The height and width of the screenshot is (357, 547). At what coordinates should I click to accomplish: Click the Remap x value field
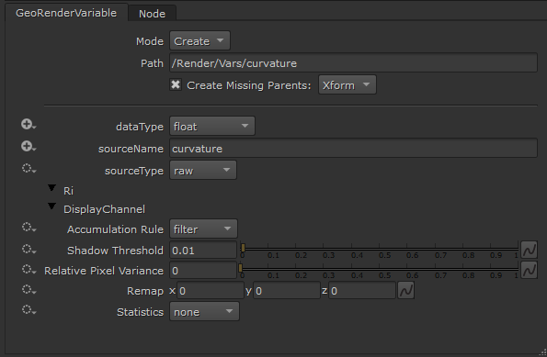coord(211,291)
